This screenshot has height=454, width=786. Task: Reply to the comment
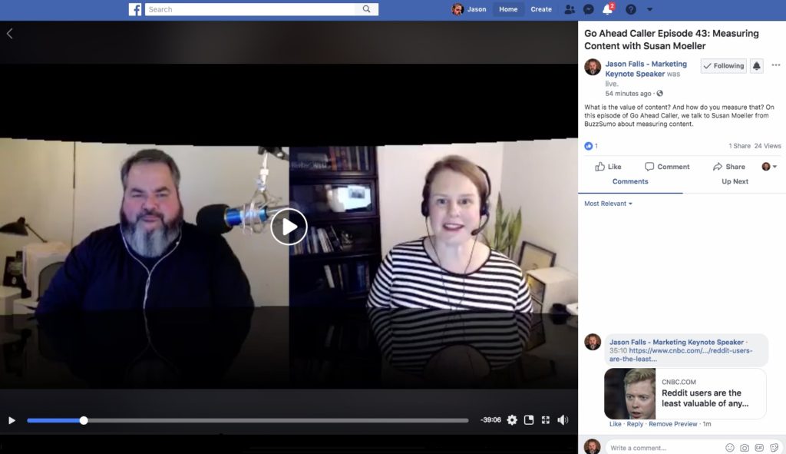pos(635,424)
